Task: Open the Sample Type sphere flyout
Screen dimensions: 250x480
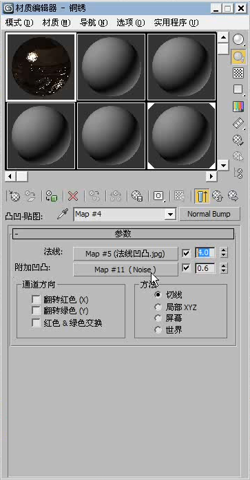Action: pos(238,40)
